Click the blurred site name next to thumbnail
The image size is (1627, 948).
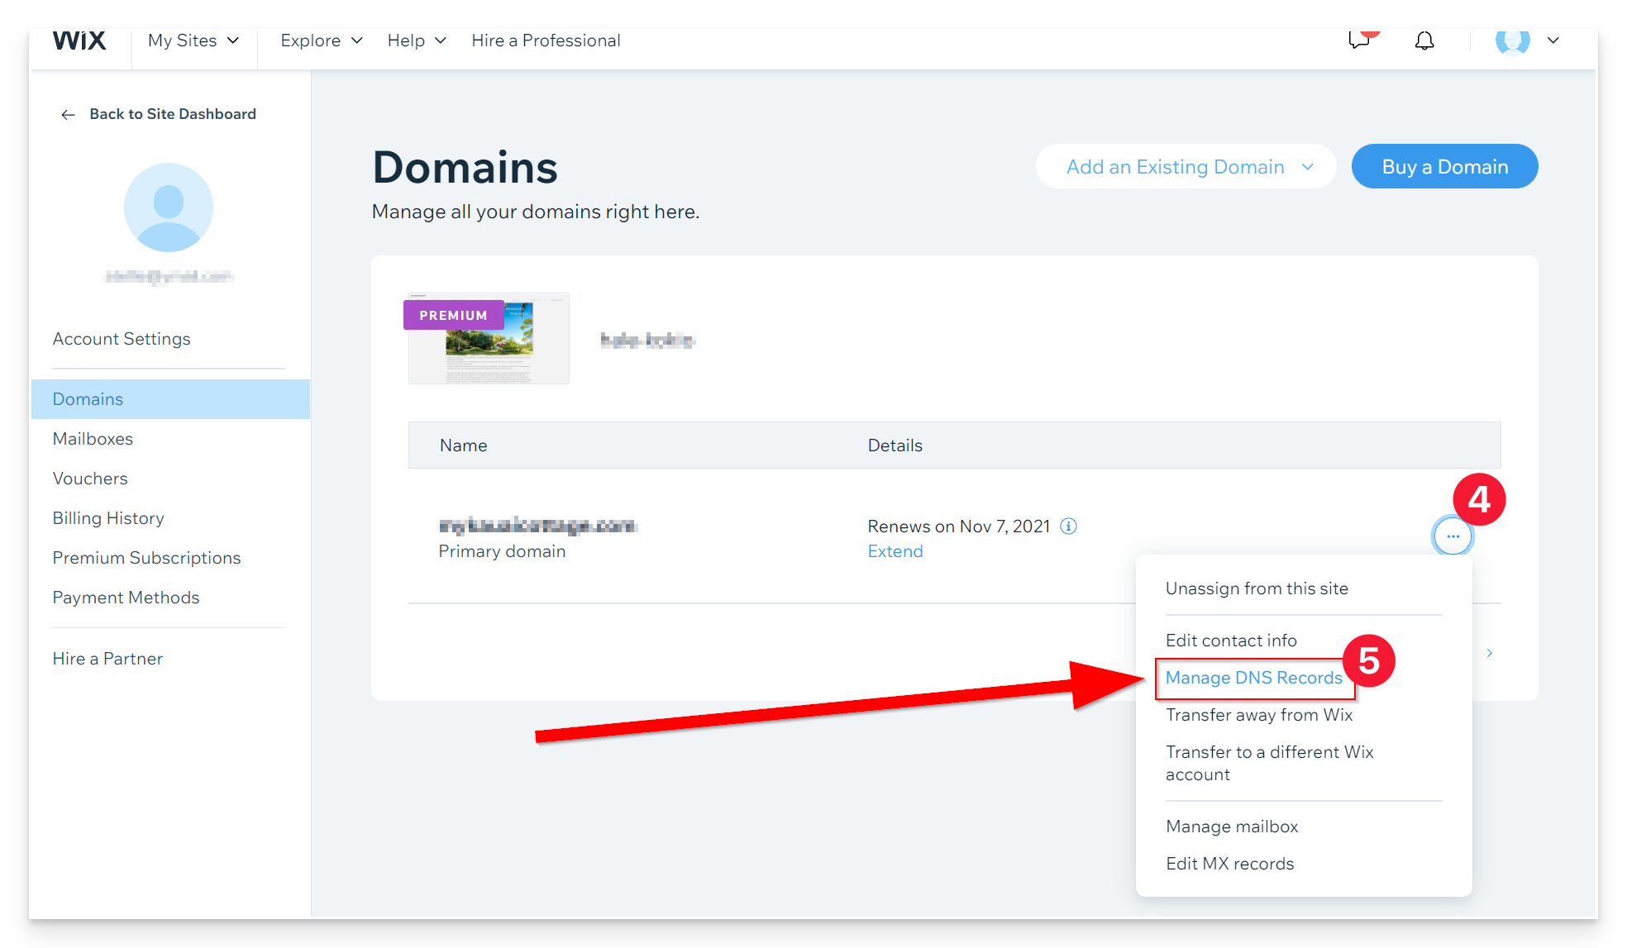(x=647, y=340)
